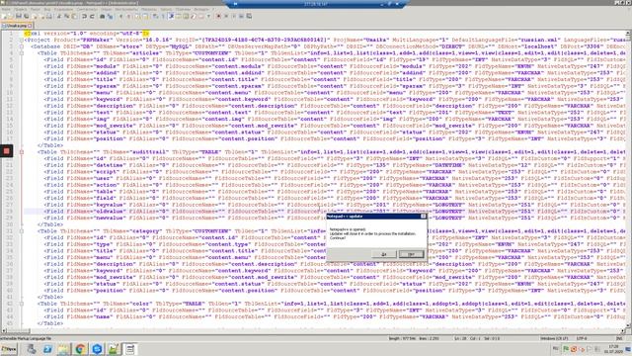Open the Файл menu
This screenshot has width=632, height=356.
(x=6, y=9)
